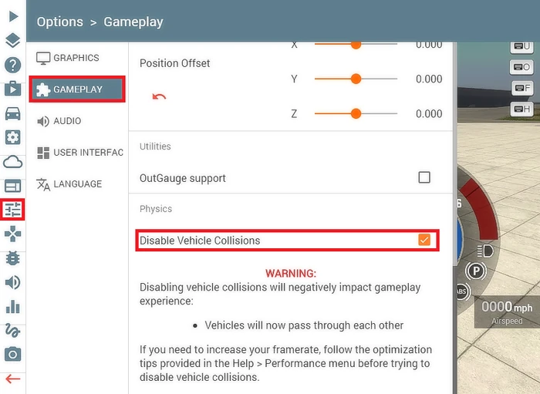The height and width of the screenshot is (394, 540).
Task: Open the controls gamepad icon
Action: pyautogui.click(x=13, y=234)
